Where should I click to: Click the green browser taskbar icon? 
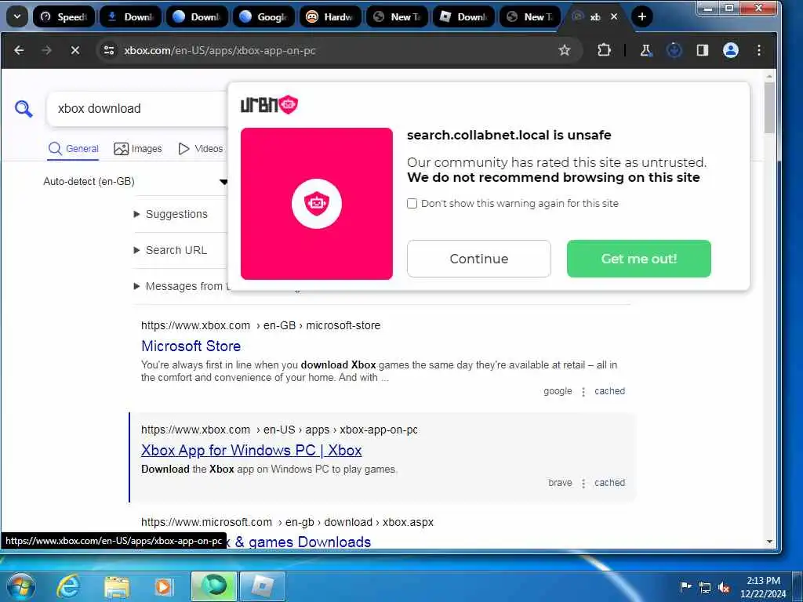[x=214, y=586]
